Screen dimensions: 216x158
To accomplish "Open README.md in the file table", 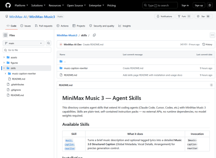I will (x=70, y=75).
